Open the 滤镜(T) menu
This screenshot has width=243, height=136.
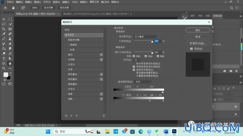(x=66, y=2)
